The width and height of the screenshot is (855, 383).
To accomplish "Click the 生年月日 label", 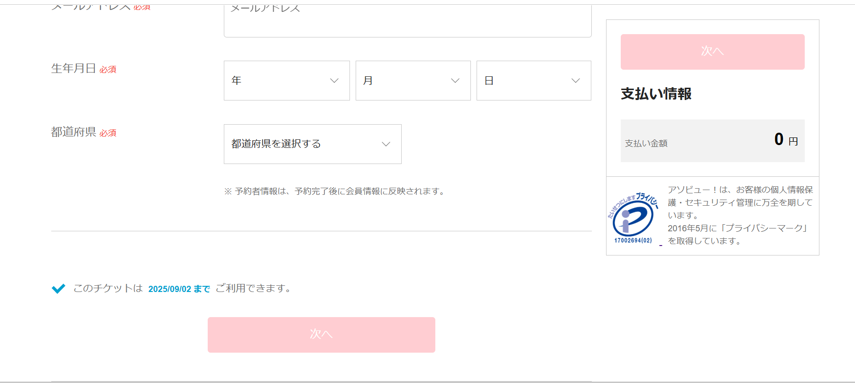I will tap(74, 69).
